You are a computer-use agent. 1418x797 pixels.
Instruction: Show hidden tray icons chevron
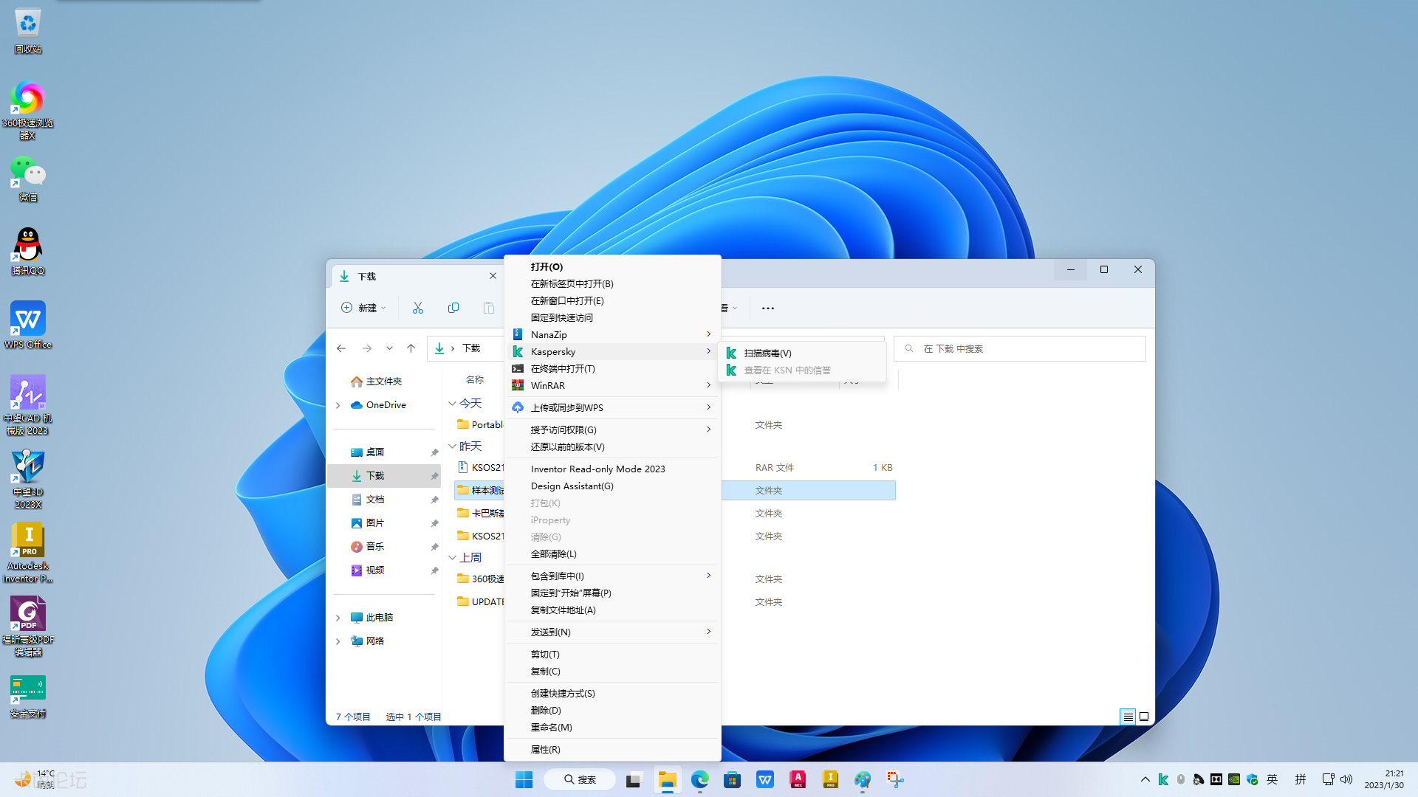(x=1145, y=779)
